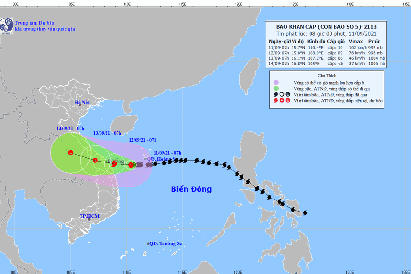Click the '12/09/21 - 07h' forecast time label
411x274 pixels.
click(143, 140)
